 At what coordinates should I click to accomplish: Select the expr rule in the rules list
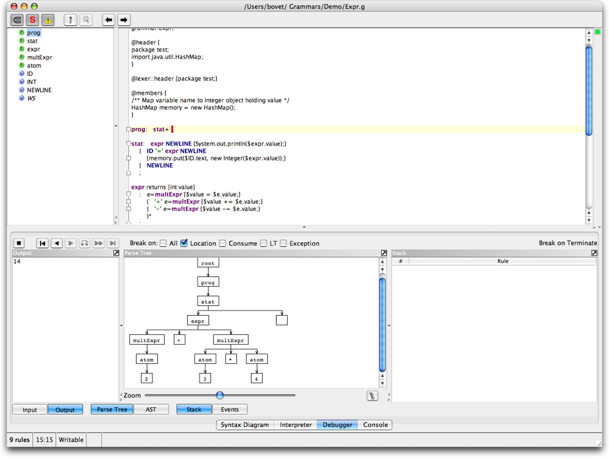[x=33, y=49]
